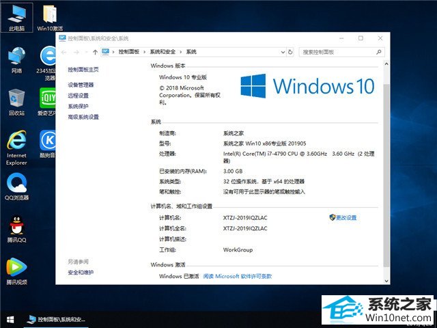
Task: Launch the QQ浏览器 desktop icon
Action: (16, 187)
